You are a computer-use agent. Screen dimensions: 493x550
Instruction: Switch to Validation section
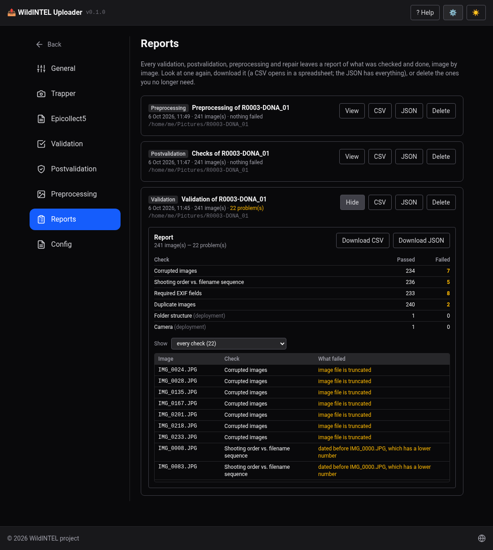[x=75, y=144]
